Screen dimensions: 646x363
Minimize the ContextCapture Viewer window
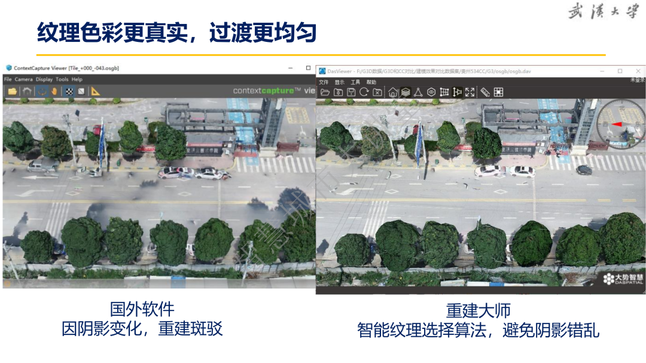click(x=291, y=68)
